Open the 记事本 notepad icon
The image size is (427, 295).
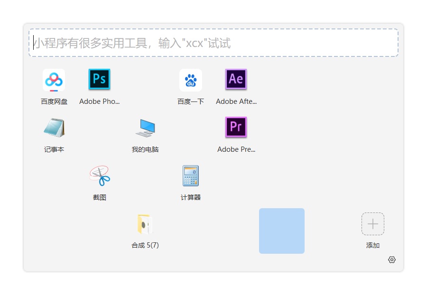[54, 128]
